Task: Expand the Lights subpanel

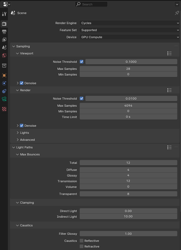Action: tap(24, 133)
